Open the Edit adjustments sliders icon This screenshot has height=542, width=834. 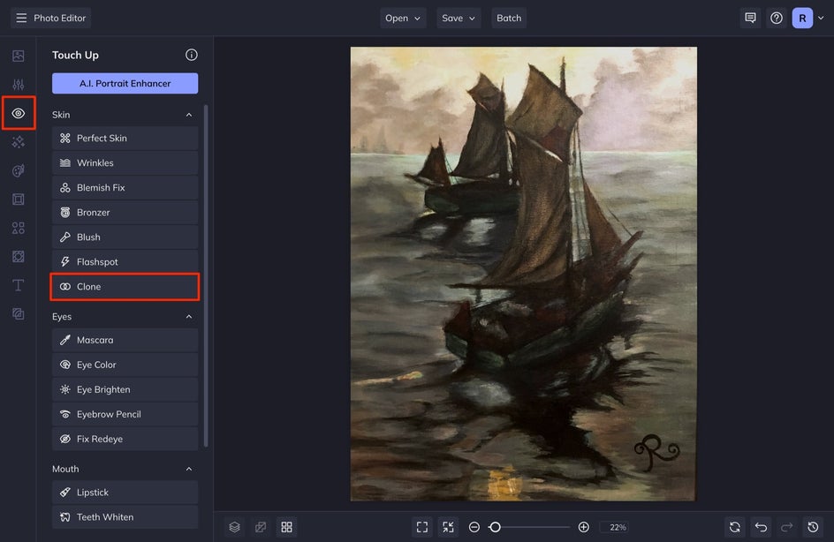tap(18, 85)
